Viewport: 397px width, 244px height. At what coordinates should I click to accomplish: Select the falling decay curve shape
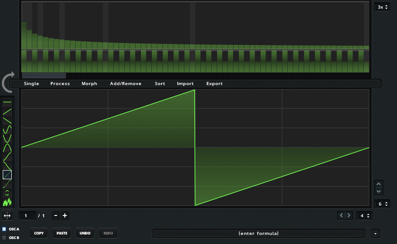coord(7,166)
